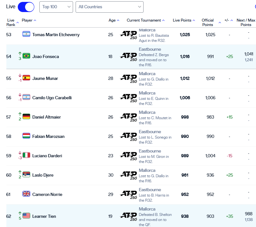This screenshot has height=227, width=256.
Task: Click Italy flag next to Luciano Darderi
Action: 26,156
